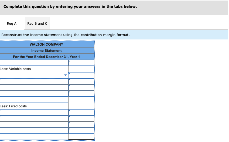Click the Complete this question instruction text
The height and width of the screenshot is (142, 229).
pyautogui.click(x=70, y=6)
